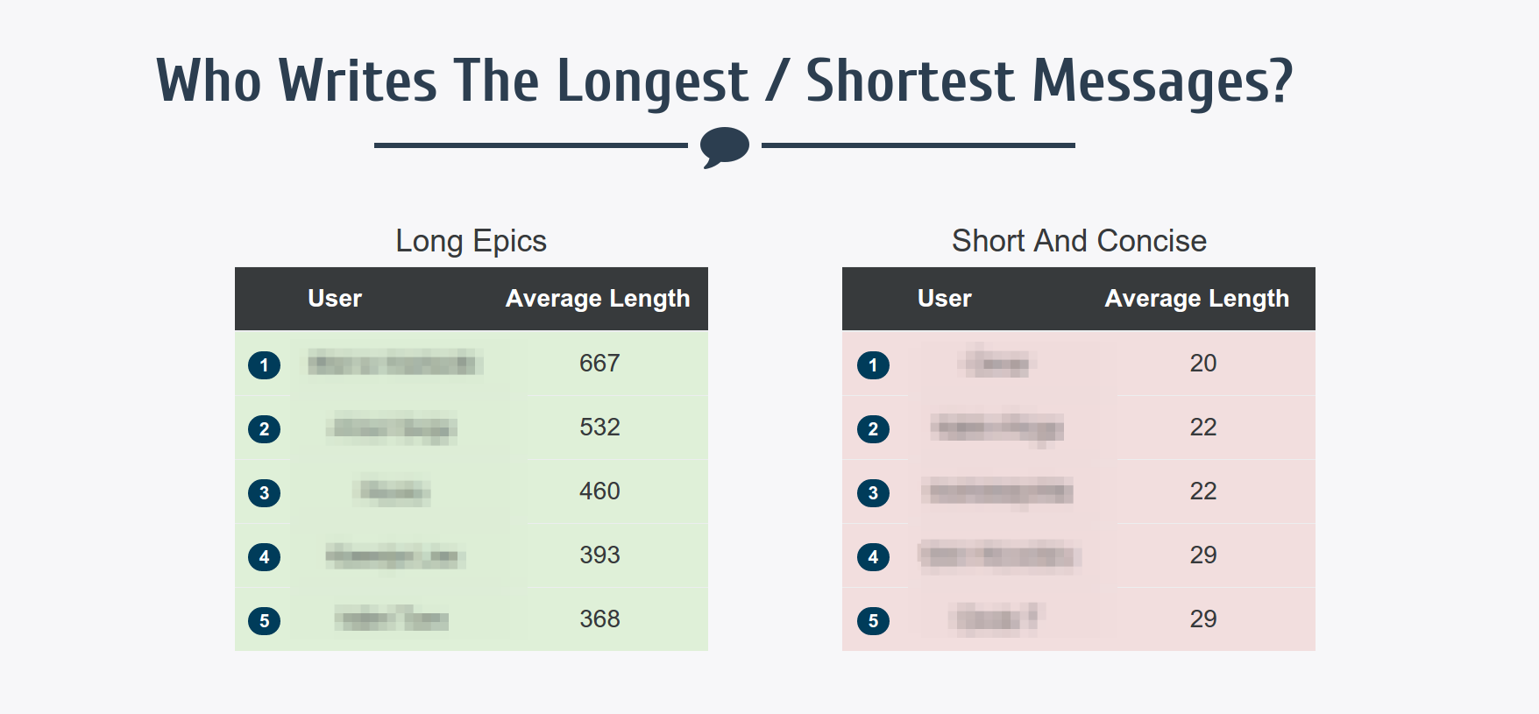Select the 532 average length value
Screen dimensions: 1539x714
coord(599,427)
